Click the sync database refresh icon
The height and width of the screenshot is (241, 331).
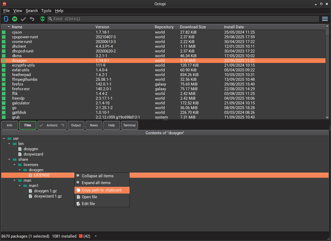(6, 19)
